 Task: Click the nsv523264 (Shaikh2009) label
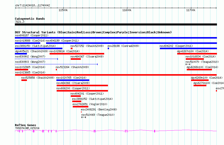(x=72, y=67)
